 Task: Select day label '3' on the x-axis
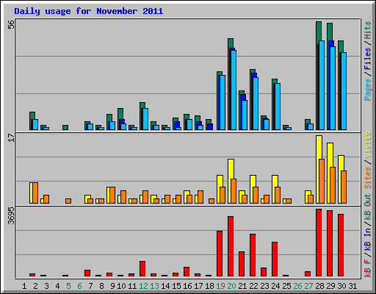pos(46,286)
